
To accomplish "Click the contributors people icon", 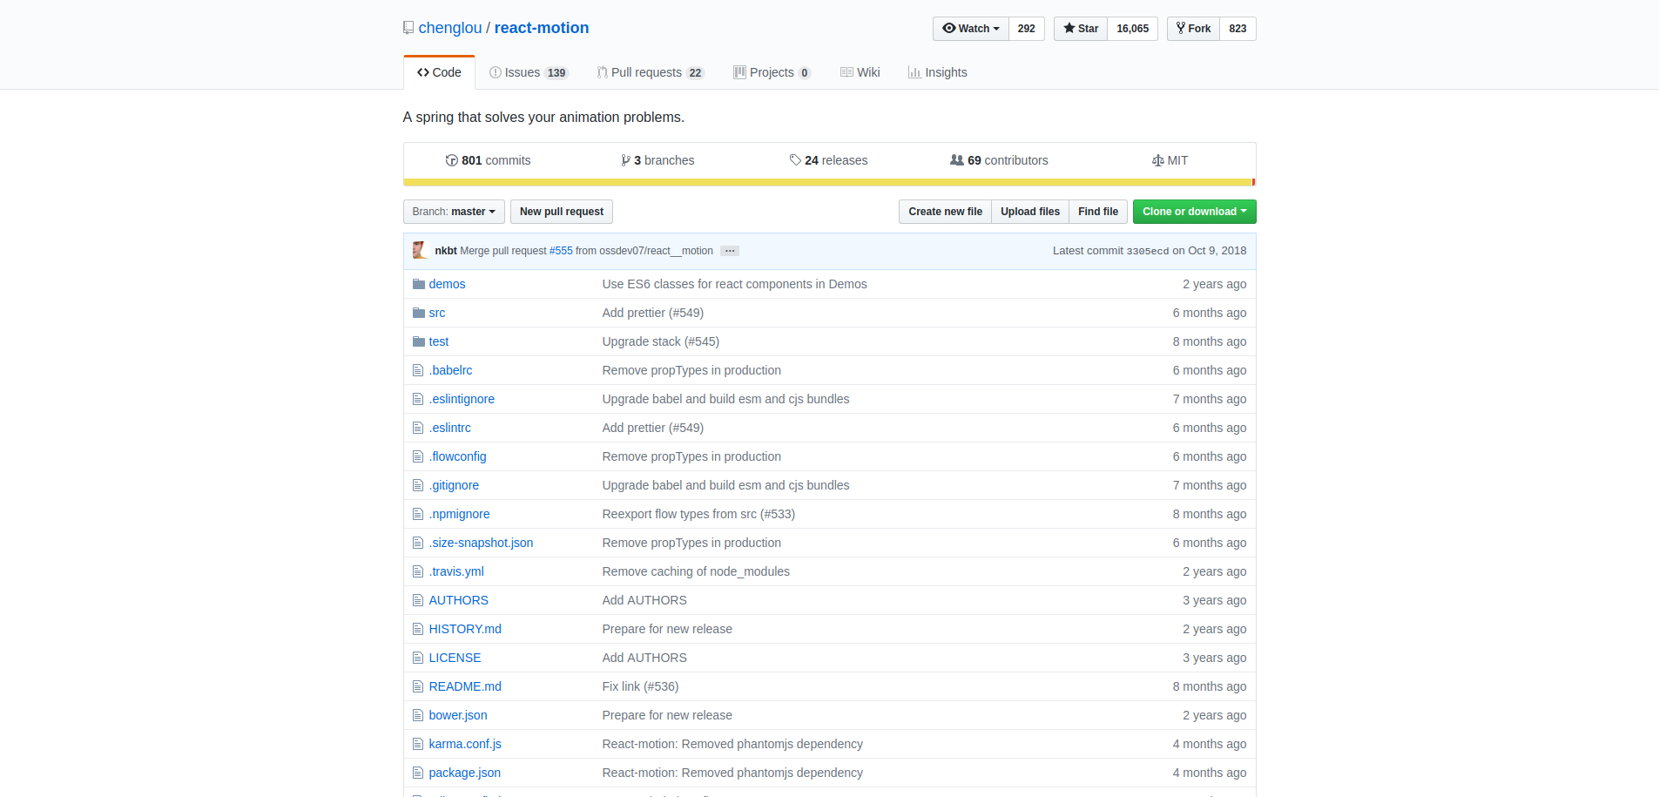I will click(956, 160).
